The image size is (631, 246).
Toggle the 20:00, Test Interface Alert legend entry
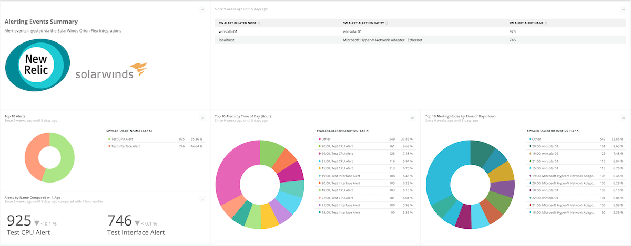pos(367,183)
